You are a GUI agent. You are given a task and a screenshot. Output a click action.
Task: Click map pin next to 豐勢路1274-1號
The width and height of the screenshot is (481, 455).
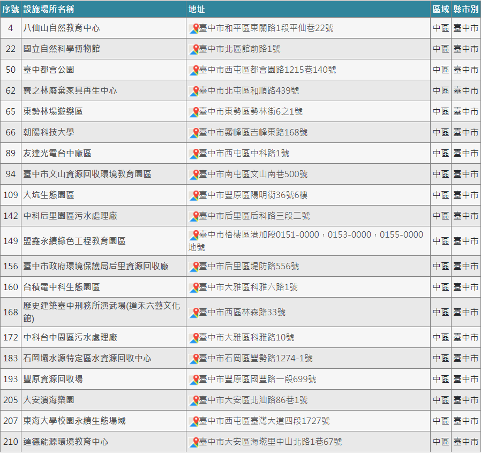(x=194, y=359)
